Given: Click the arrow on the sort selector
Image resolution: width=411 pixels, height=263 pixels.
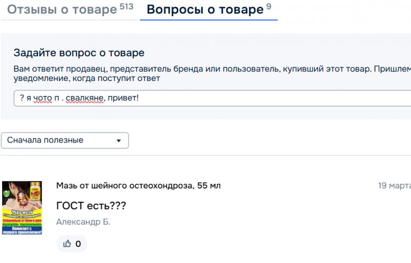Looking at the screenshot, I should (119, 140).
